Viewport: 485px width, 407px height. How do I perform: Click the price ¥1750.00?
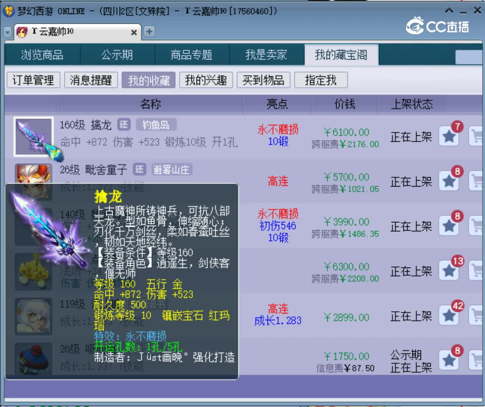pos(346,356)
